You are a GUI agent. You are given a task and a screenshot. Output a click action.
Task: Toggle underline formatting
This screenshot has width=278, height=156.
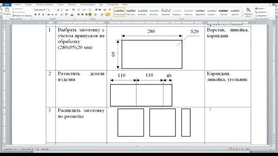point(43,14)
